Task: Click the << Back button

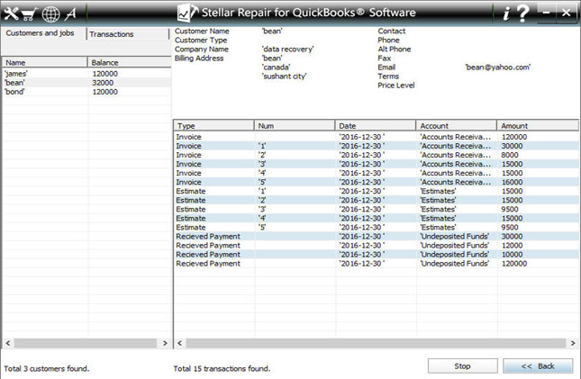Action: coord(538,366)
